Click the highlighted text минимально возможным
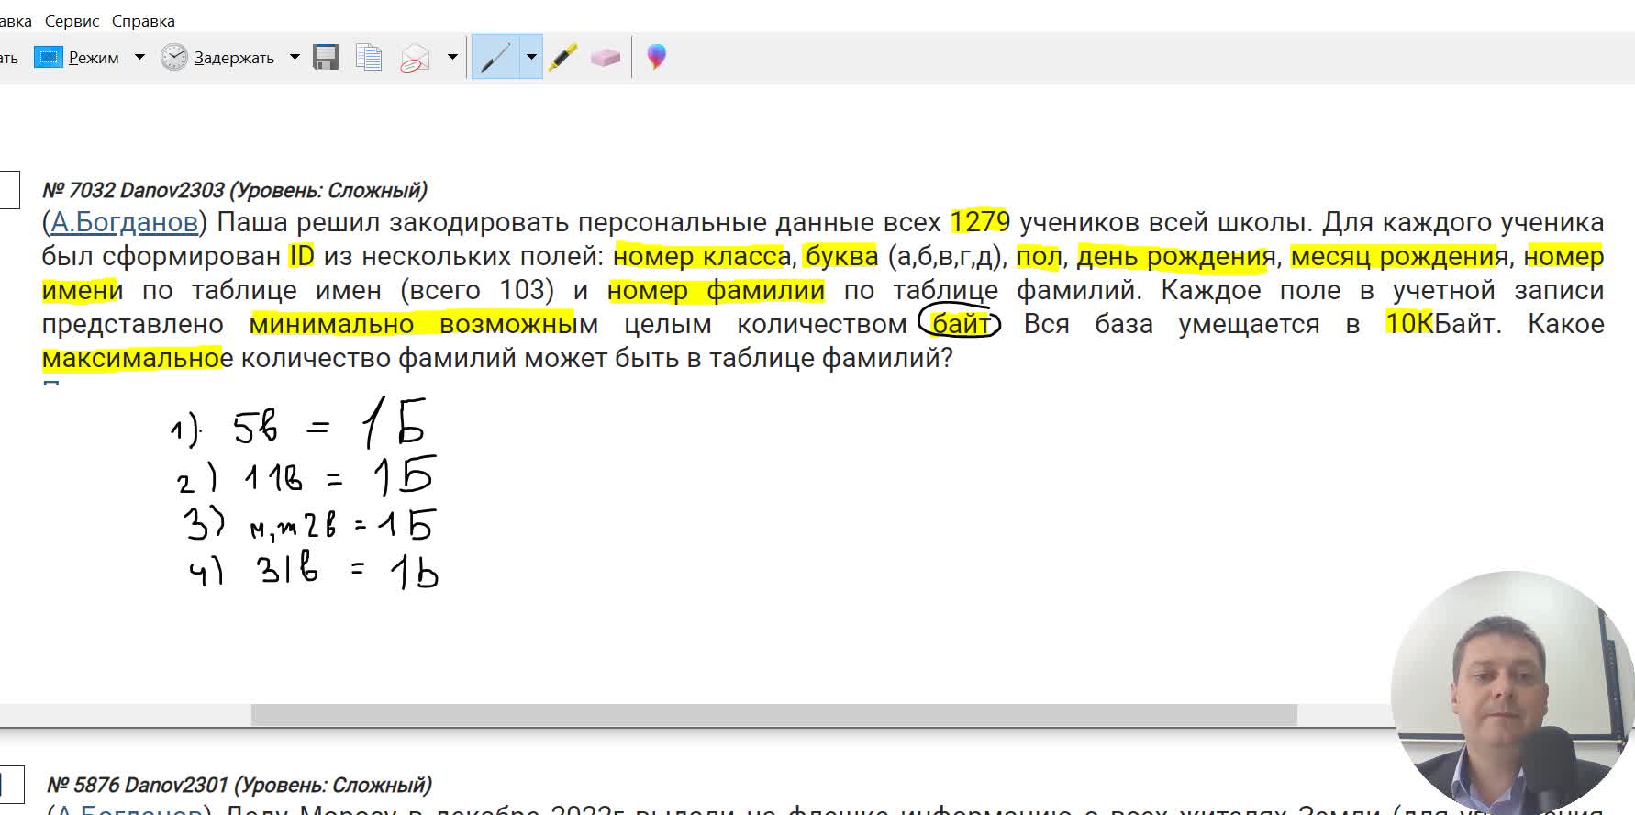 point(424,324)
